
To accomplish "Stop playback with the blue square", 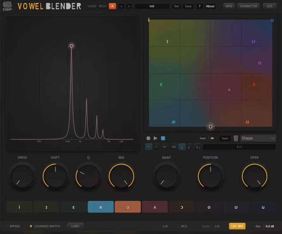I will [x=163, y=138].
